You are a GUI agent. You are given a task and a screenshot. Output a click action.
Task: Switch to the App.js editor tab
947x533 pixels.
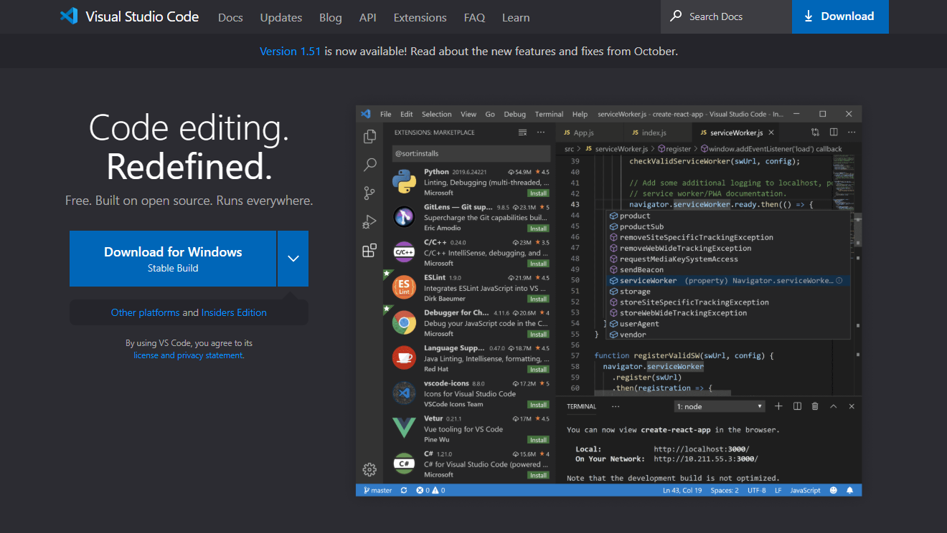pyautogui.click(x=590, y=133)
